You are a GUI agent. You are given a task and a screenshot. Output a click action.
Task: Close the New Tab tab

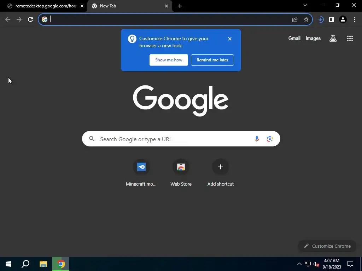coord(167,6)
